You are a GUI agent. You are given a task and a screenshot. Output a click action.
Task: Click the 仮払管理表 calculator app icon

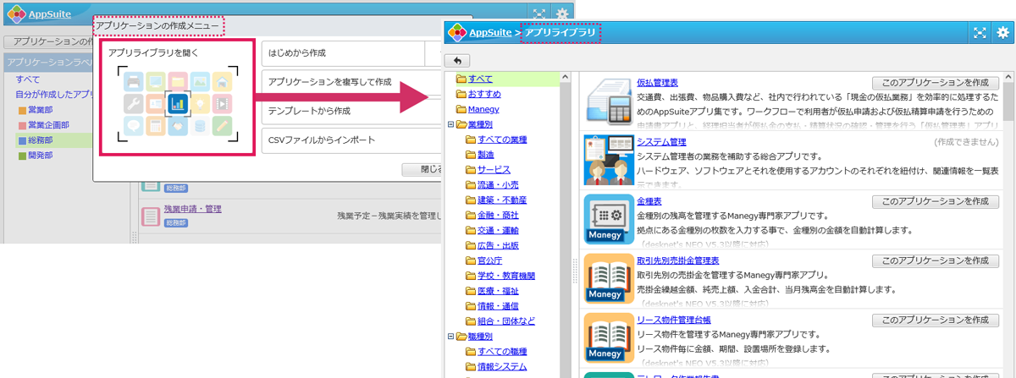click(609, 101)
